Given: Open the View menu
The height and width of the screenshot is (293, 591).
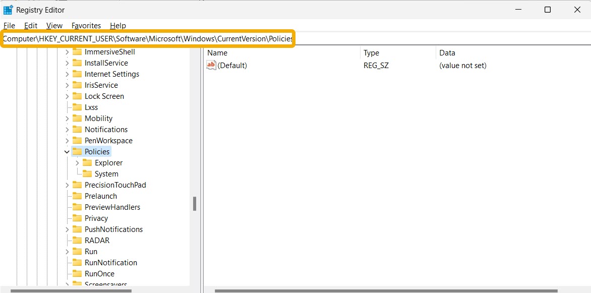Looking at the screenshot, I should pyautogui.click(x=54, y=25).
